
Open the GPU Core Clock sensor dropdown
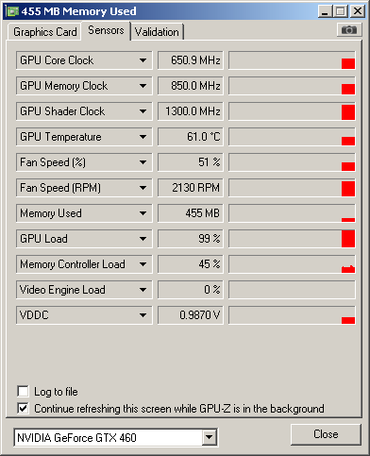point(143,60)
